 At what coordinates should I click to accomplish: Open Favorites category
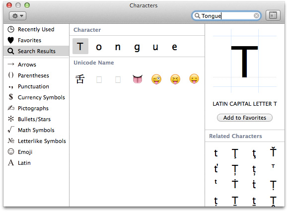click(x=36, y=40)
